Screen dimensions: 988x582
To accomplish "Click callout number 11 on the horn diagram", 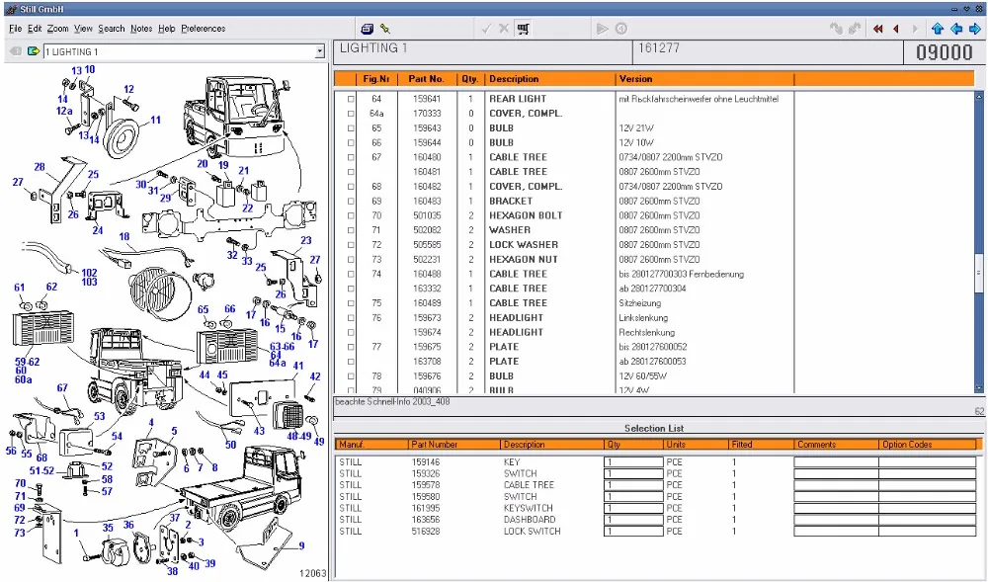I will click(156, 120).
